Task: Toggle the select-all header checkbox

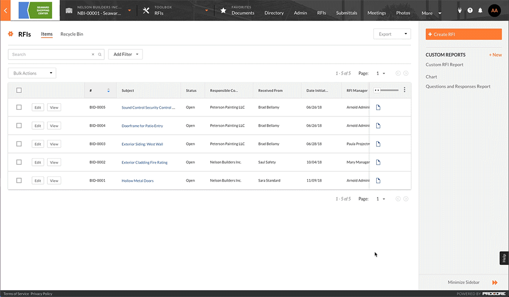Action: (x=19, y=91)
